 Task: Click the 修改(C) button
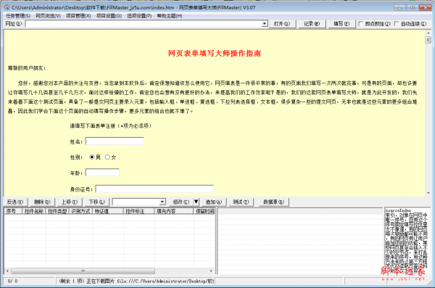[x=181, y=202]
